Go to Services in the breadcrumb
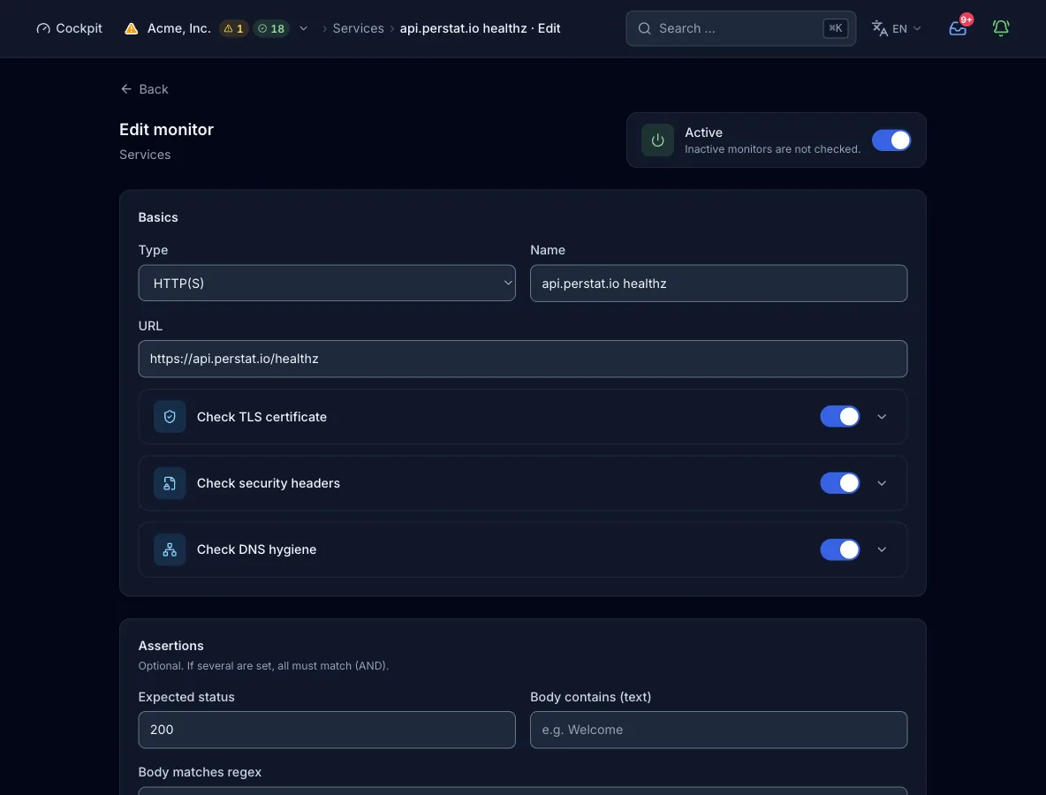Viewport: 1046px width, 795px height. point(358,28)
